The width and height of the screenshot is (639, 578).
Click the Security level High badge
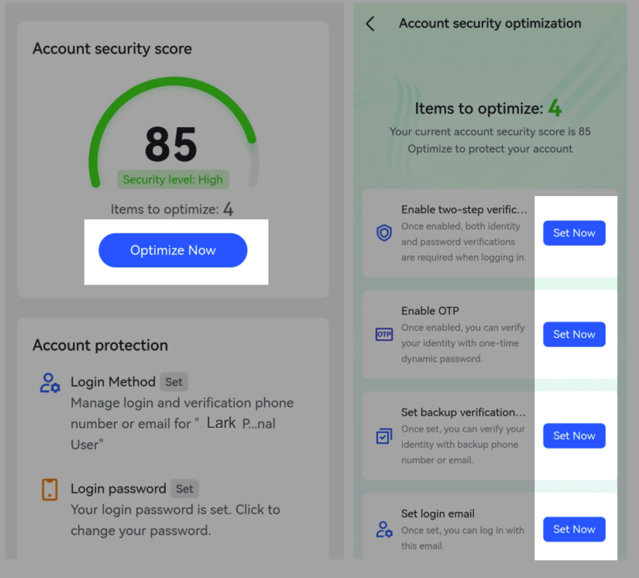pyautogui.click(x=172, y=179)
